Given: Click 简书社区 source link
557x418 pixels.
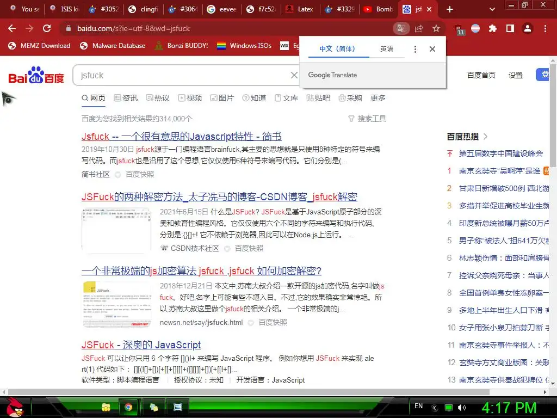Looking at the screenshot, I should click(x=96, y=175).
